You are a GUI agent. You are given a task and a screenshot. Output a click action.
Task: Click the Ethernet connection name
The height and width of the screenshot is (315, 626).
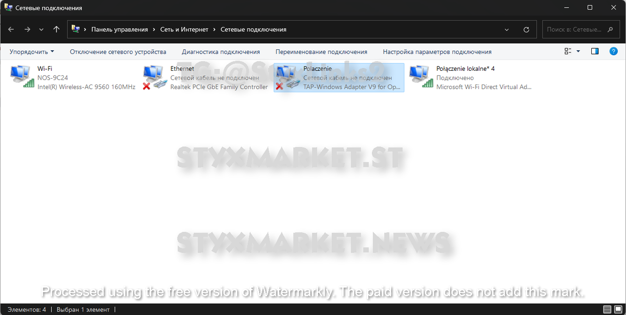click(182, 69)
